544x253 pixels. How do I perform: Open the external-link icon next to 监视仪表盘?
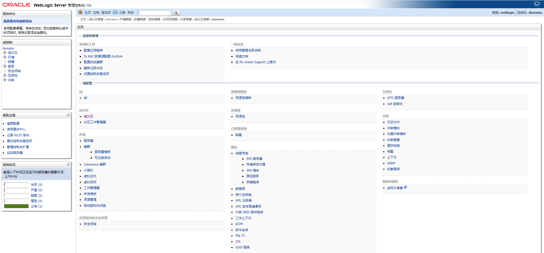coord(405,187)
